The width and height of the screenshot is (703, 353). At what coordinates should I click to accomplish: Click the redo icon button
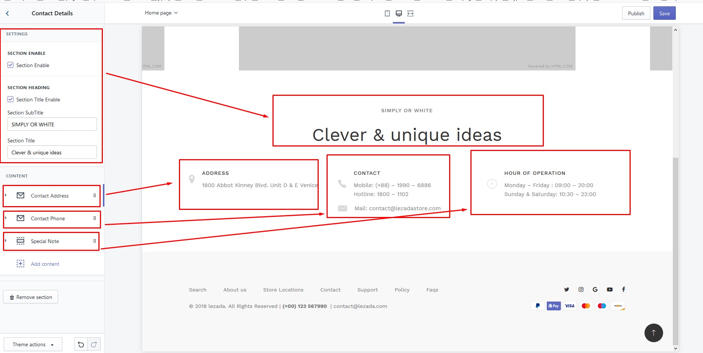(94, 344)
